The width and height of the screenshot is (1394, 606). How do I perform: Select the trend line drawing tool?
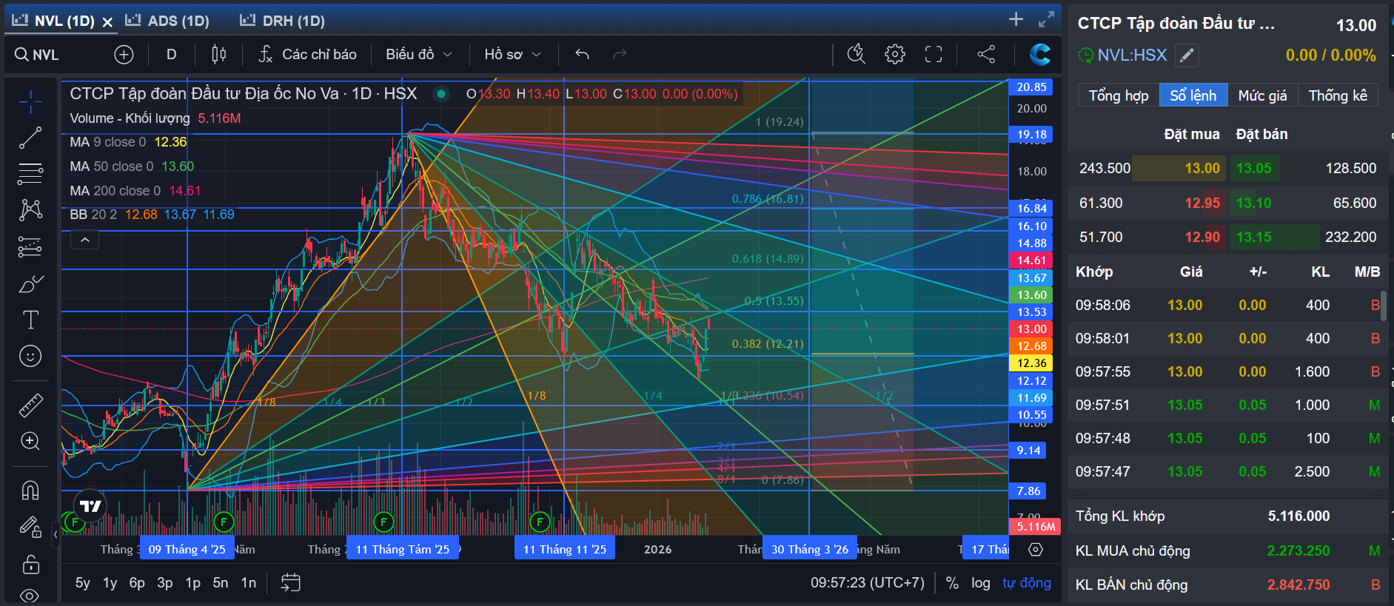pos(30,138)
